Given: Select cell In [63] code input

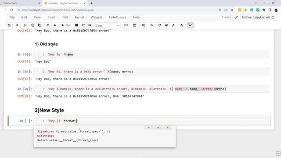Looking at the screenshot, I should coord(151,54).
